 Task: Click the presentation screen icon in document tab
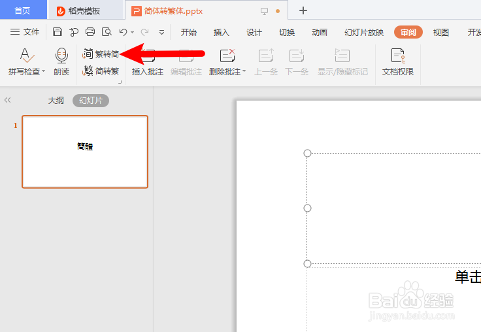click(x=264, y=11)
